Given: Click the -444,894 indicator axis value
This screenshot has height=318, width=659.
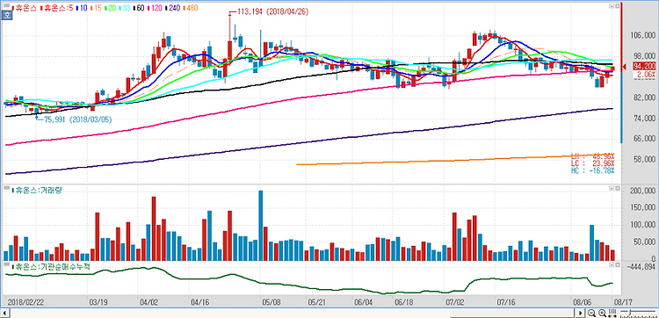Looking at the screenshot, I should pyautogui.click(x=641, y=266).
